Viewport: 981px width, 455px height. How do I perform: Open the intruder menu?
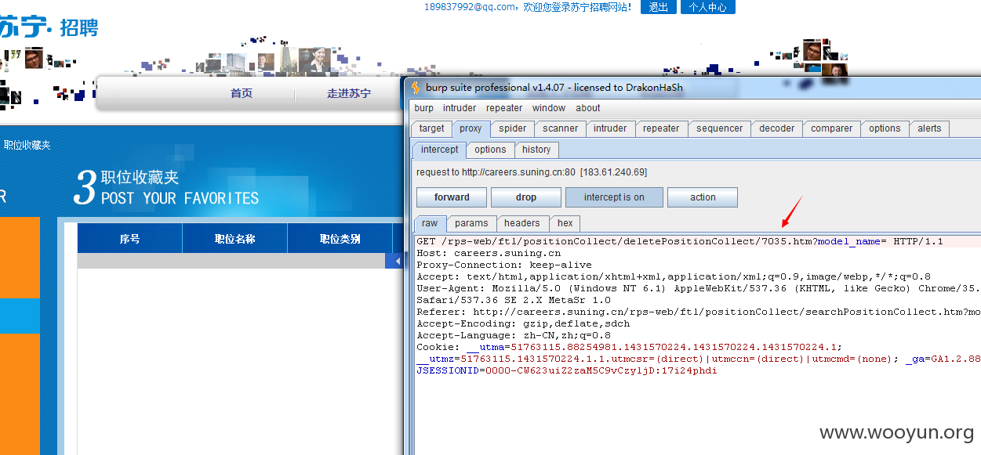coord(460,108)
